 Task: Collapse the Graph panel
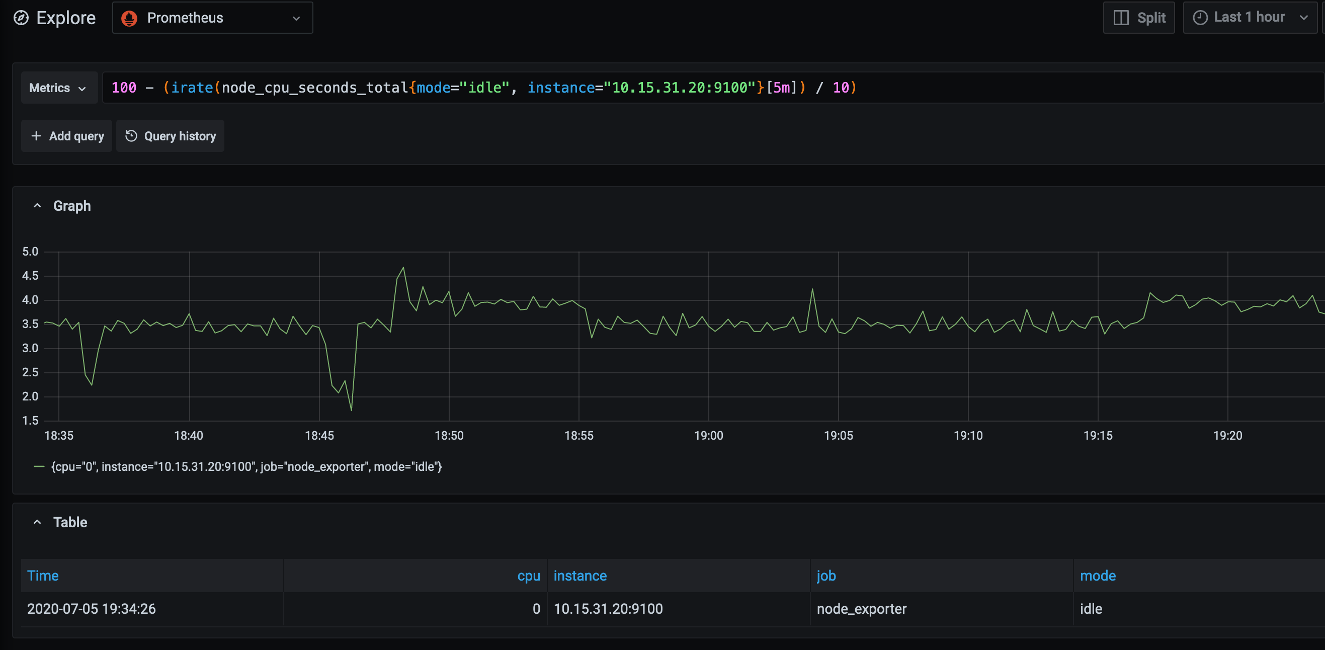coord(37,205)
